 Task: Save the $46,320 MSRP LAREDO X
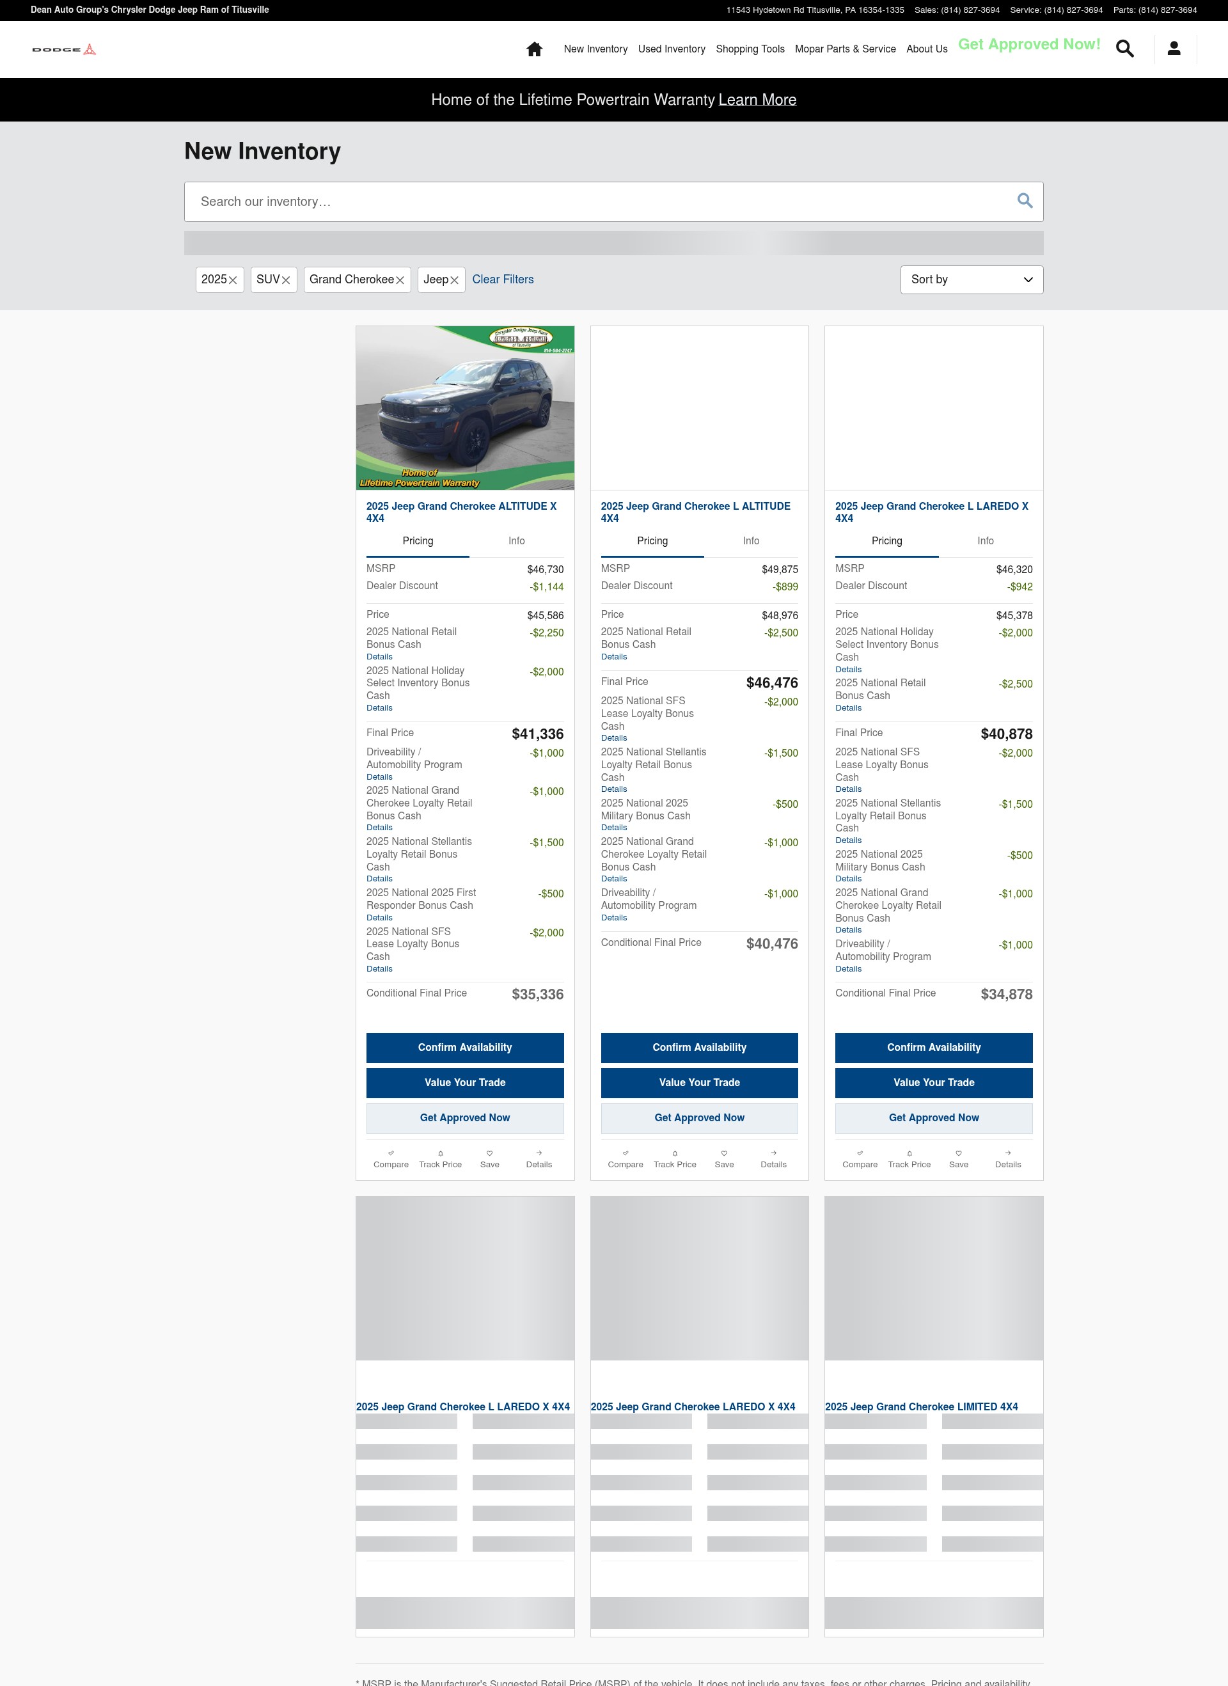pyautogui.click(x=959, y=1159)
